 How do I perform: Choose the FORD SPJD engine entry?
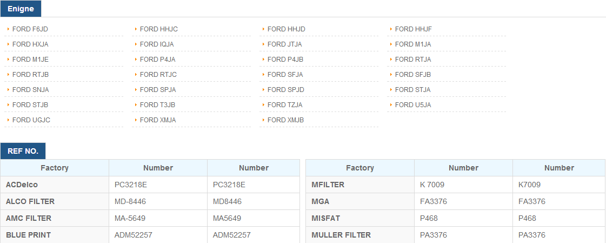click(x=286, y=90)
